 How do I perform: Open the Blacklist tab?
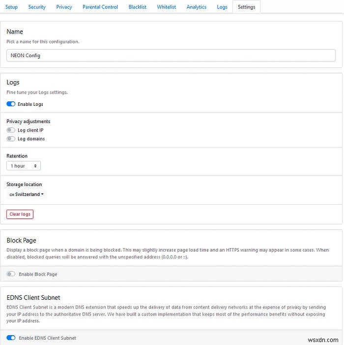pos(138,7)
